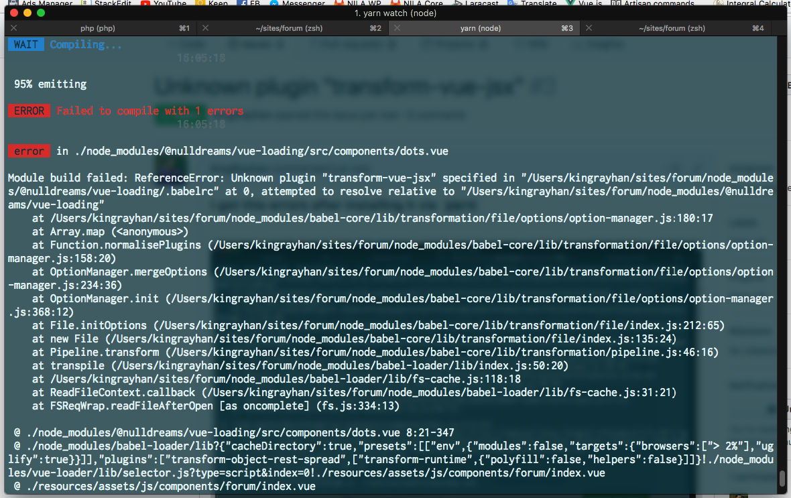Click the option-manager.js:180:17 stack line
This screenshot has width=791, height=498.
[x=373, y=219]
